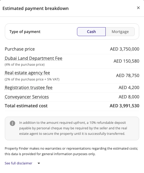Show Registration trustee fee tooltip
The width and height of the screenshot is (144, 173).
point(28,88)
